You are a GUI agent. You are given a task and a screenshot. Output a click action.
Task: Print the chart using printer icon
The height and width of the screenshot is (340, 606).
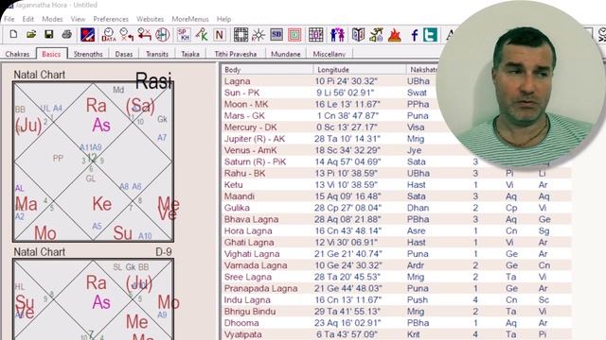pos(67,35)
